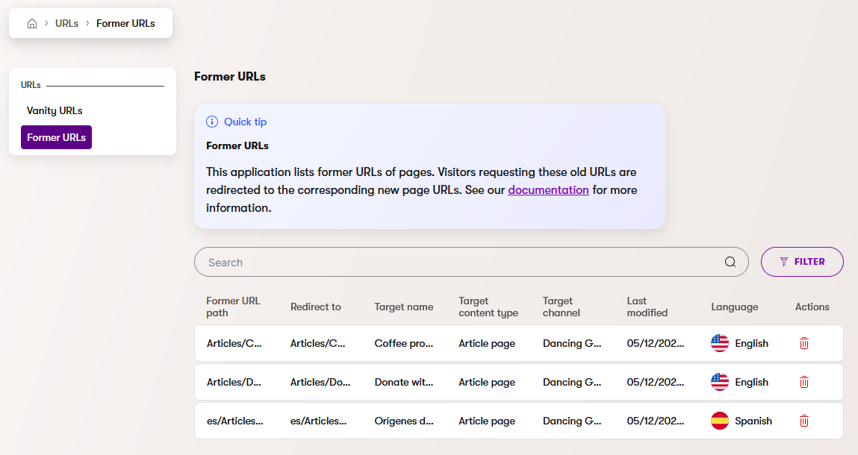Go to Vanity URLs section
The image size is (858, 455).
point(55,110)
